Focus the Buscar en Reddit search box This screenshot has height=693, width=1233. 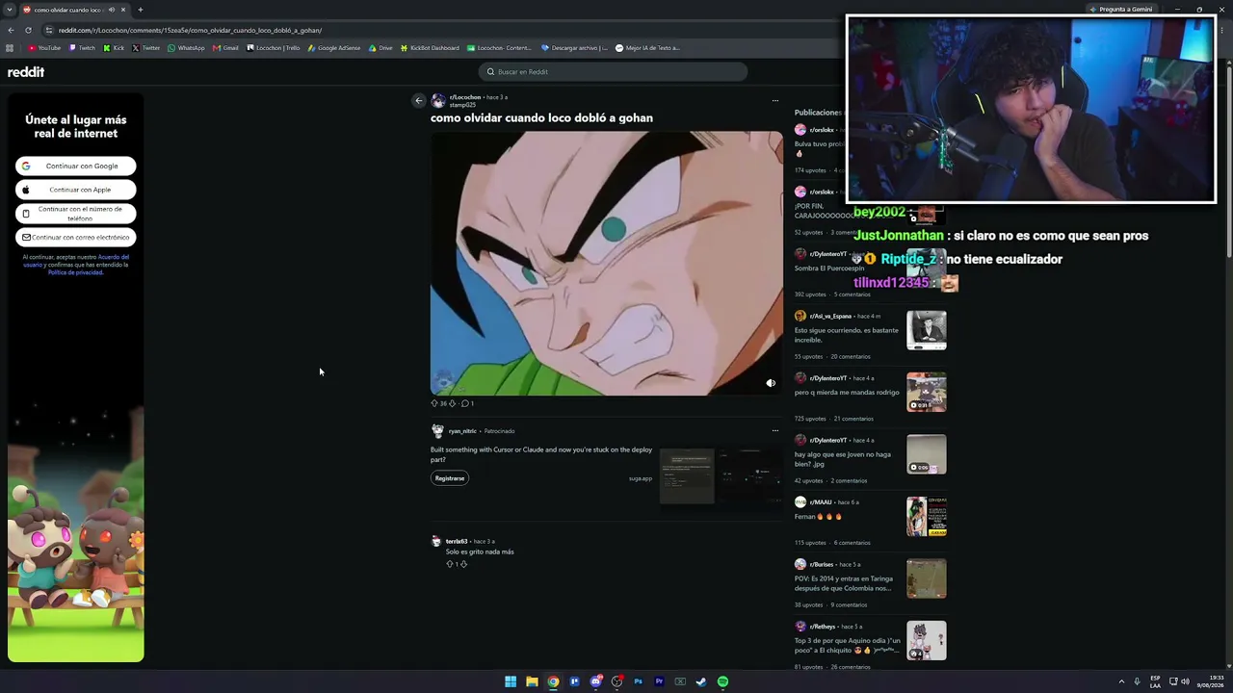[613, 72]
